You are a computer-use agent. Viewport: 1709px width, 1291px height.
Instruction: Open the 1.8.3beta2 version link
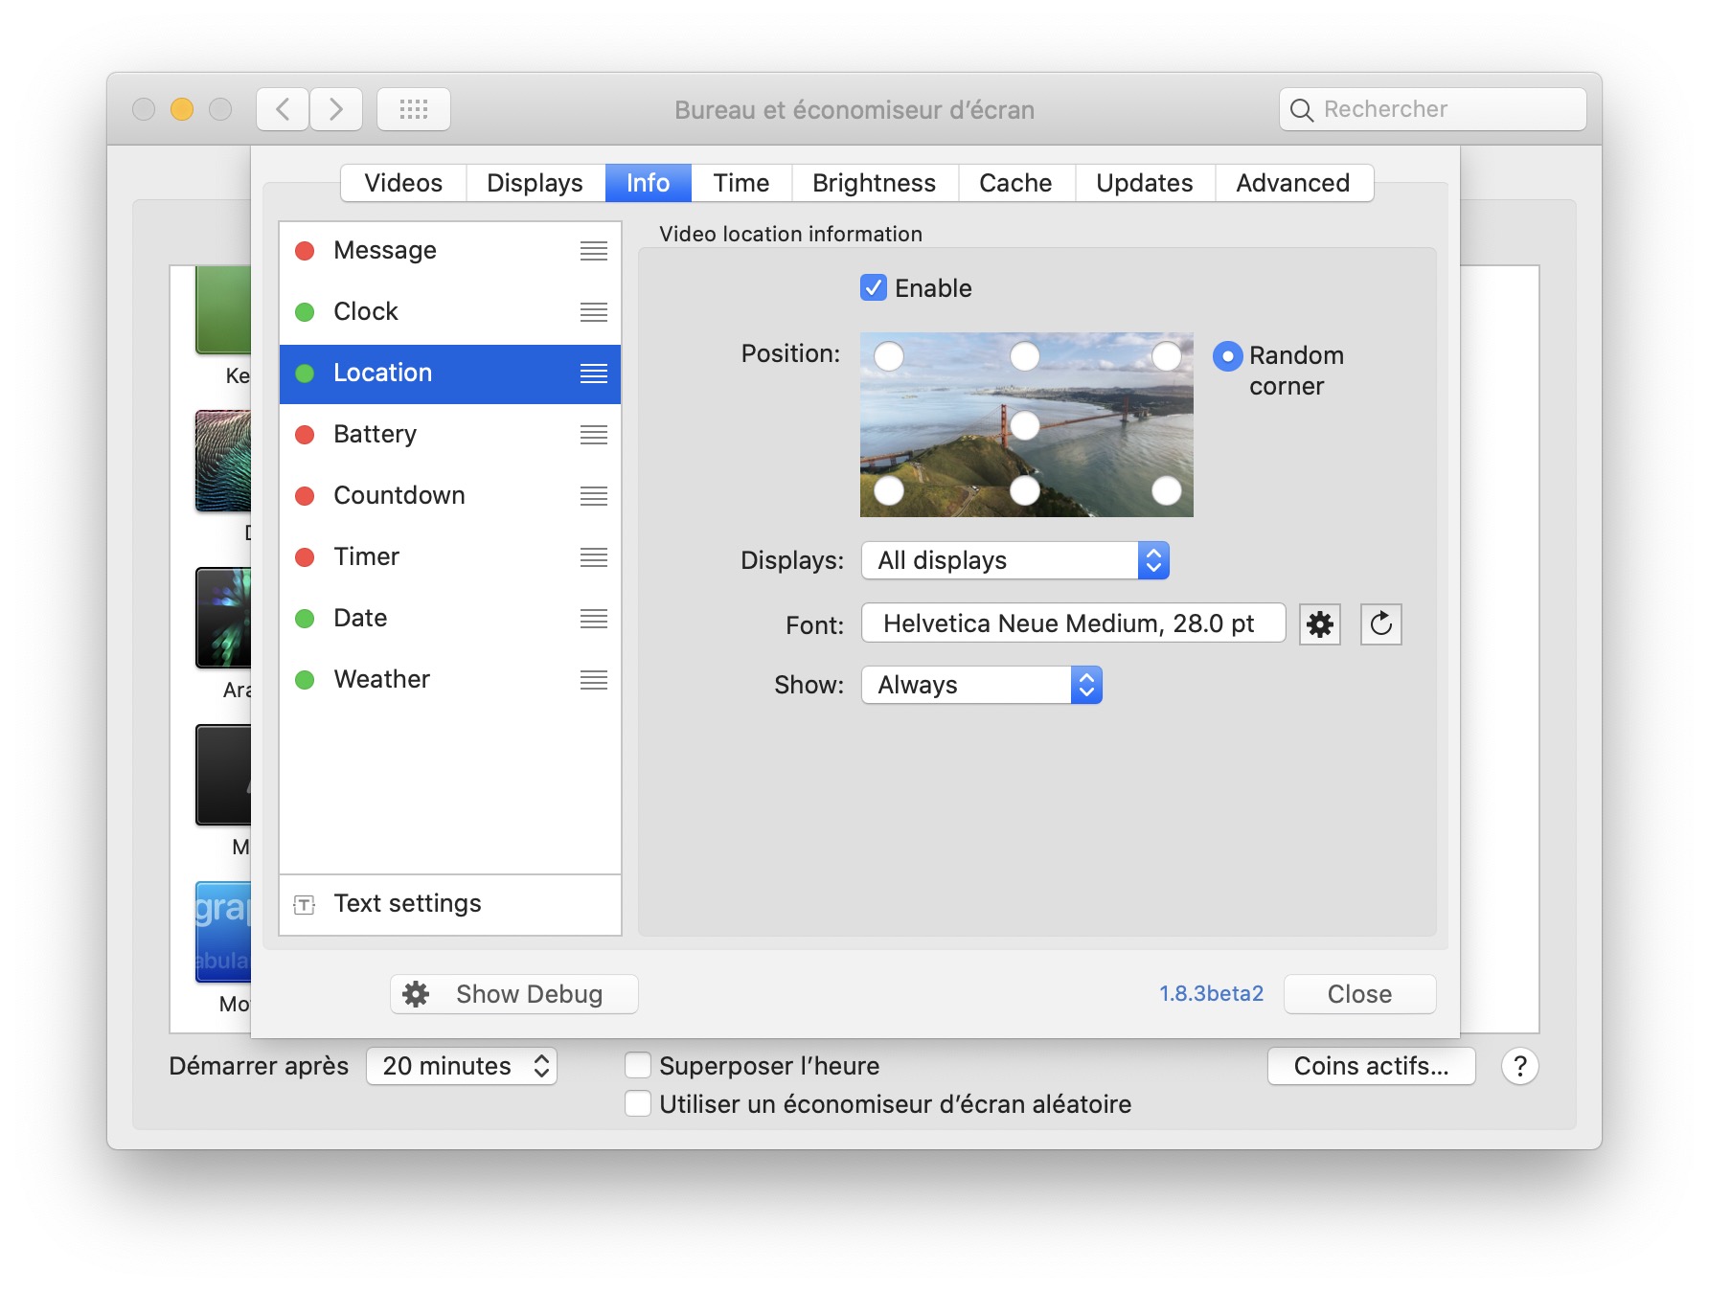[x=1211, y=994]
